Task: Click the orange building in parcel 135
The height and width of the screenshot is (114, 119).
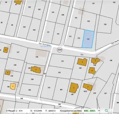Action: (x=36, y=70)
